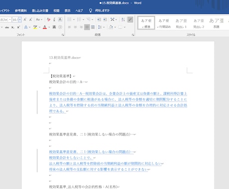Image resolution: width=229 pixels, height=189 pixels.
Task: Increase paragraph indent
Action: click(105, 19)
